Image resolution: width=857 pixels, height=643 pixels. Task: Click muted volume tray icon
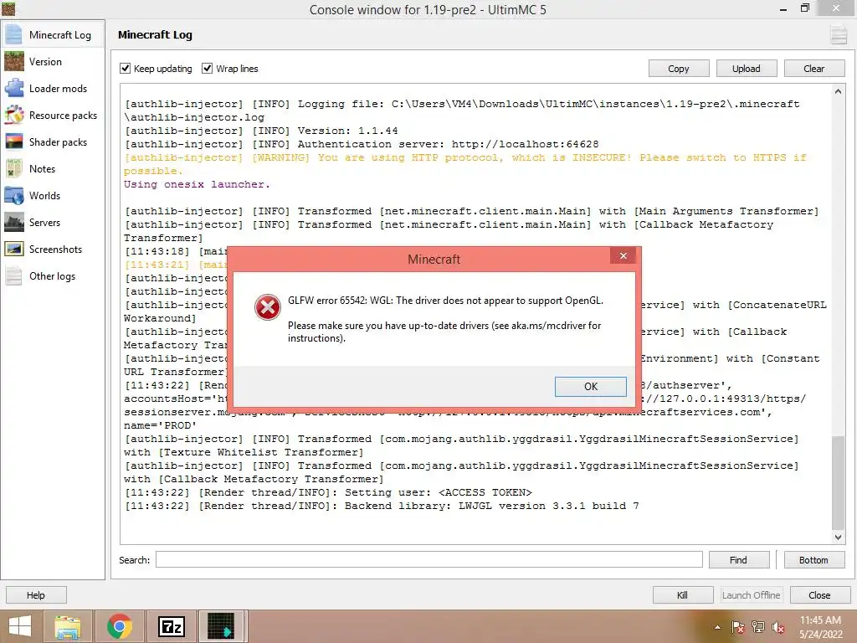click(x=778, y=627)
